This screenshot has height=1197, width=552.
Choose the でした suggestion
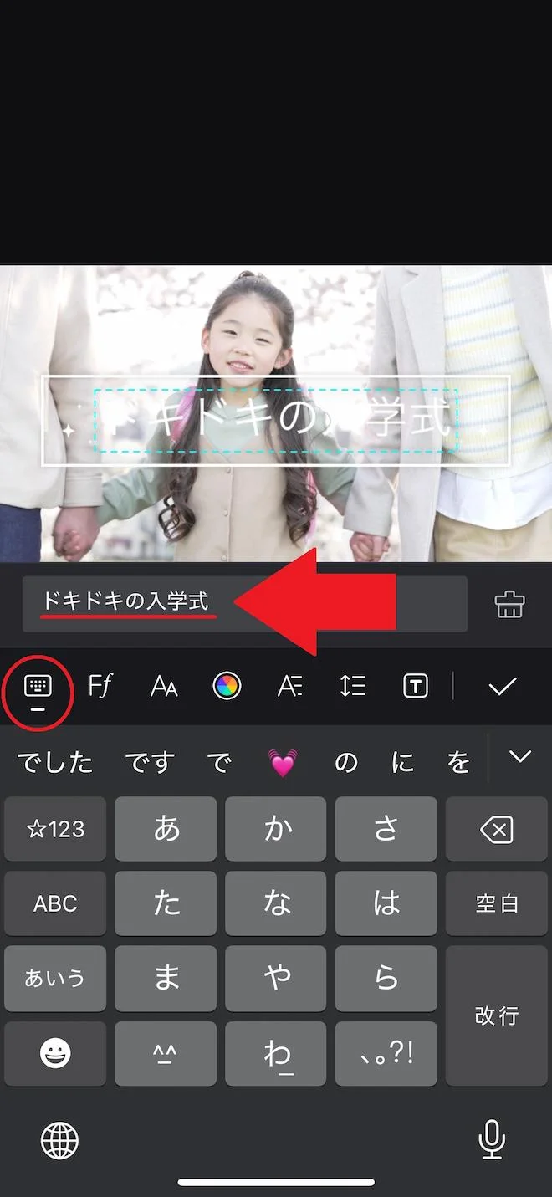[x=55, y=762]
